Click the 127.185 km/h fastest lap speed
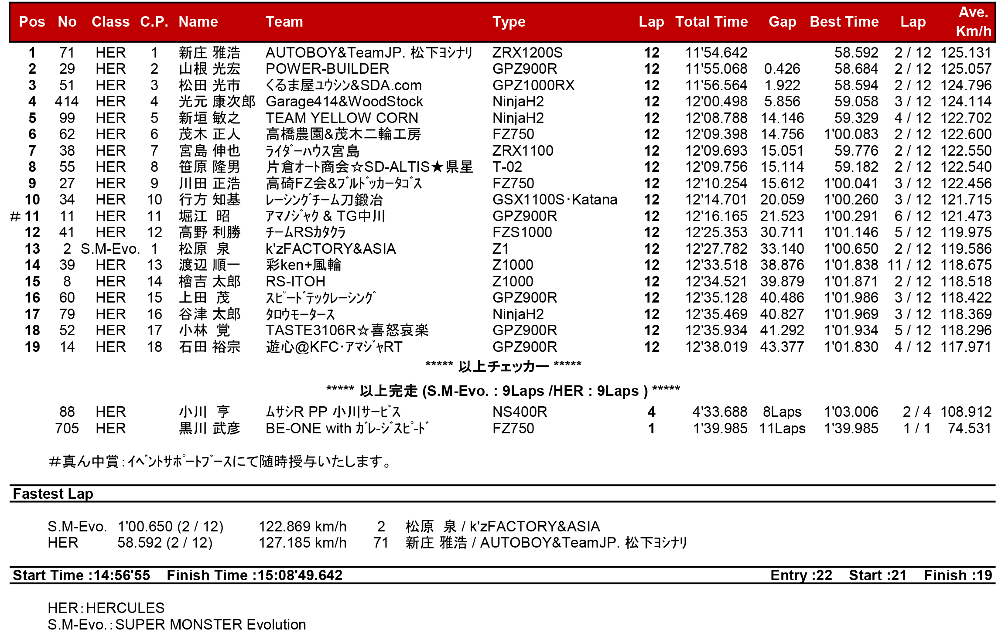 [302, 543]
